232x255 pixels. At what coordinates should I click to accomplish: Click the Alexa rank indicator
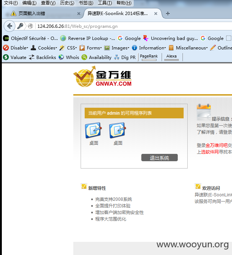(x=172, y=57)
